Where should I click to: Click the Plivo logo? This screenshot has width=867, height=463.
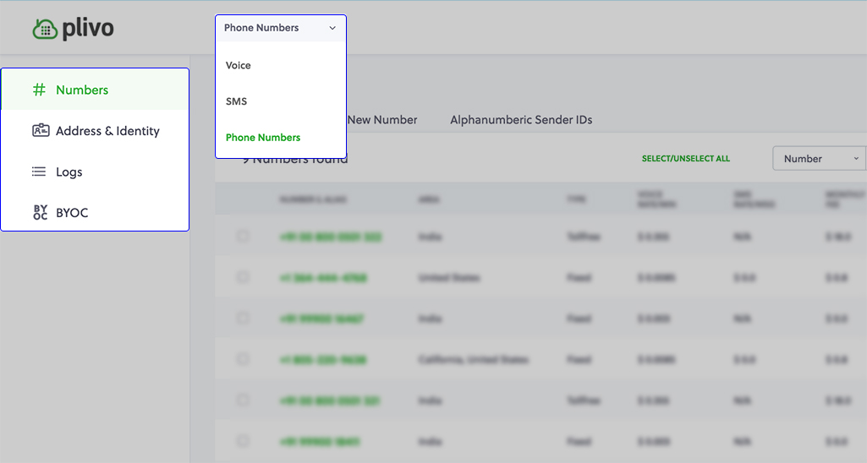(73, 29)
